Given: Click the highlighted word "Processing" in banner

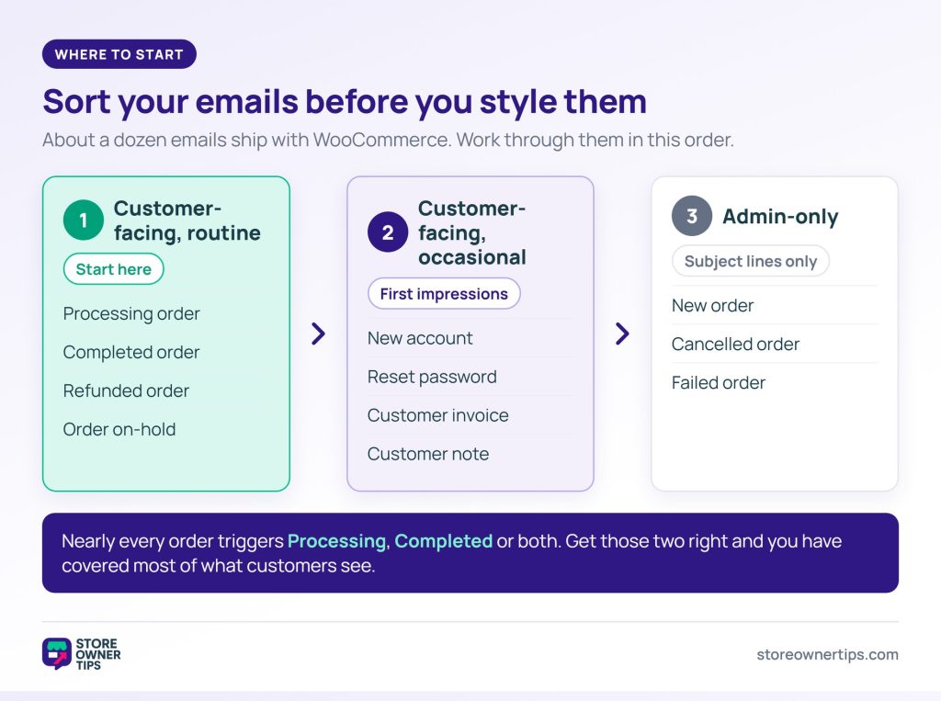Looking at the screenshot, I should pos(336,541).
